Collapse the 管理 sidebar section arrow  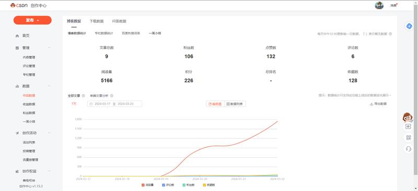[x=49, y=48]
